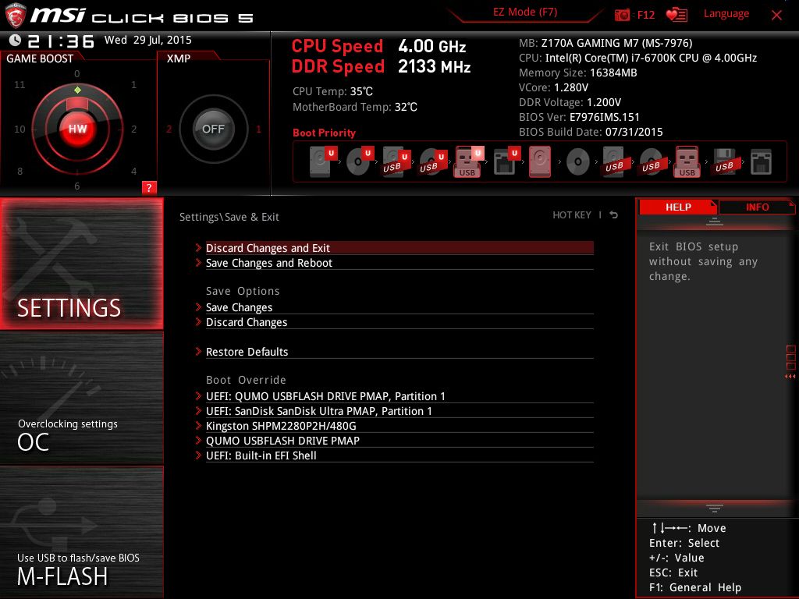Click chevron beside UEFI: Built-in EFI Shell

tap(198, 455)
